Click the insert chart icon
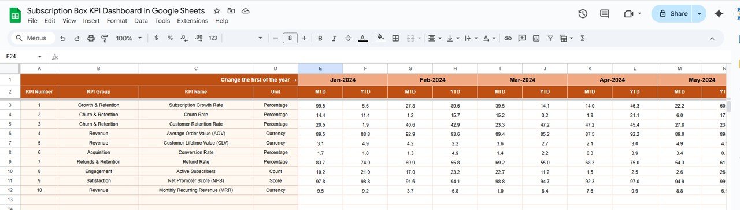The image size is (740, 210). point(536,38)
